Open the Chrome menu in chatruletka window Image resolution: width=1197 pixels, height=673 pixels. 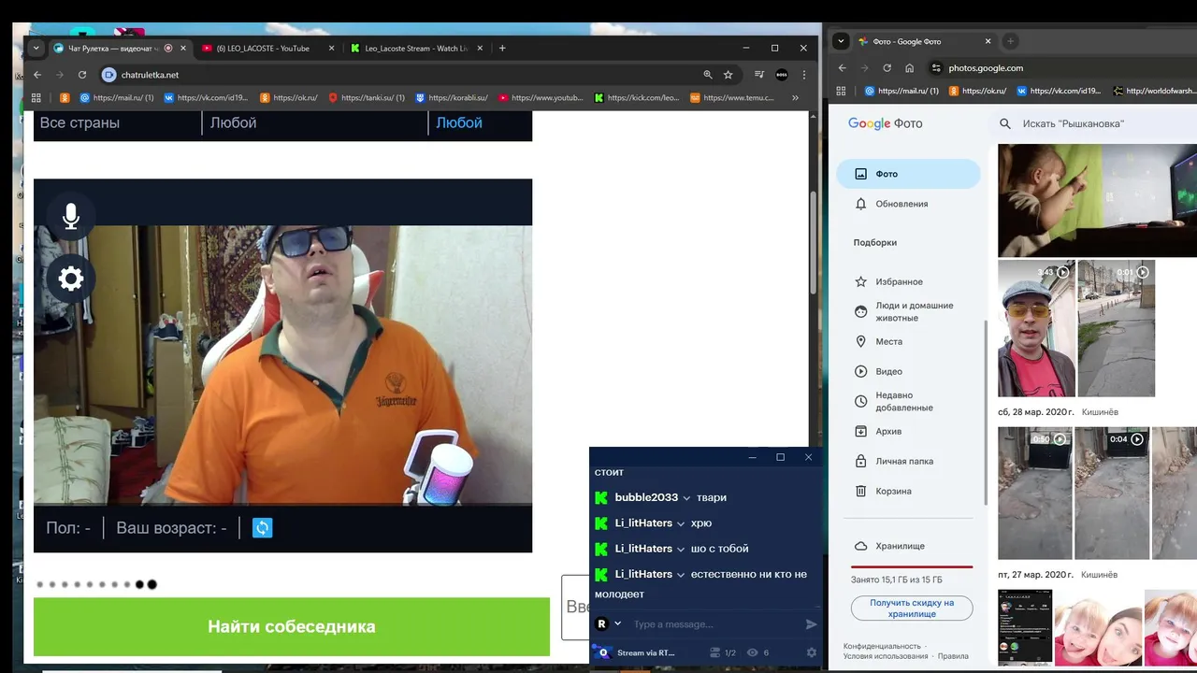click(804, 75)
